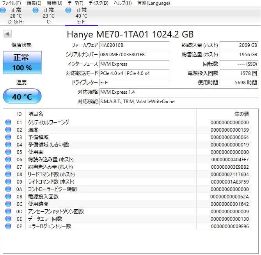Click status icon for 06 総読み込み量 row
This screenshot has width=261, height=255.
pyautogui.click(x=8, y=159)
